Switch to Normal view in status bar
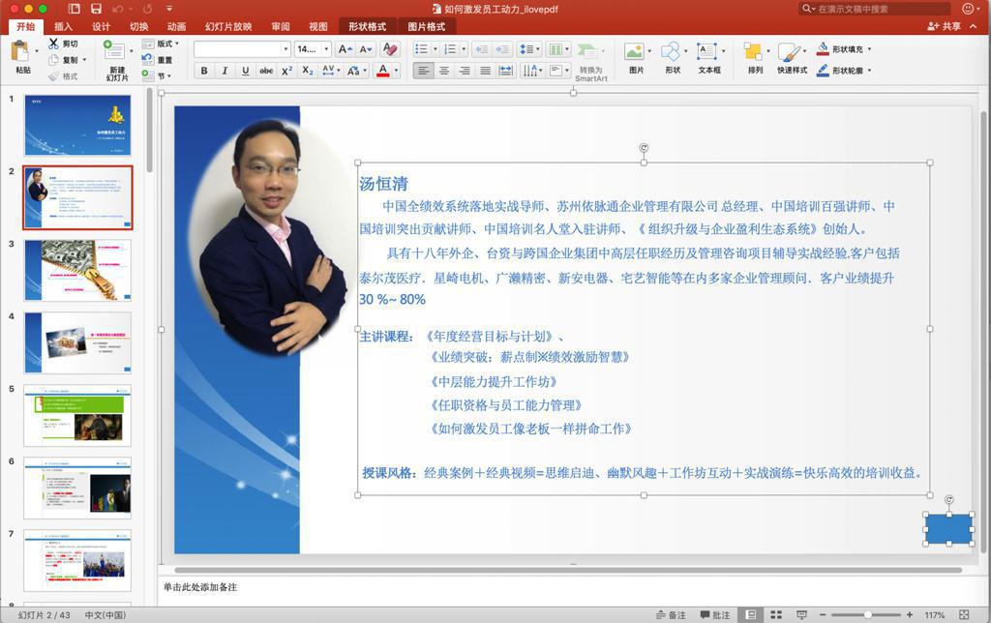Image resolution: width=991 pixels, height=623 pixels. coord(751,615)
